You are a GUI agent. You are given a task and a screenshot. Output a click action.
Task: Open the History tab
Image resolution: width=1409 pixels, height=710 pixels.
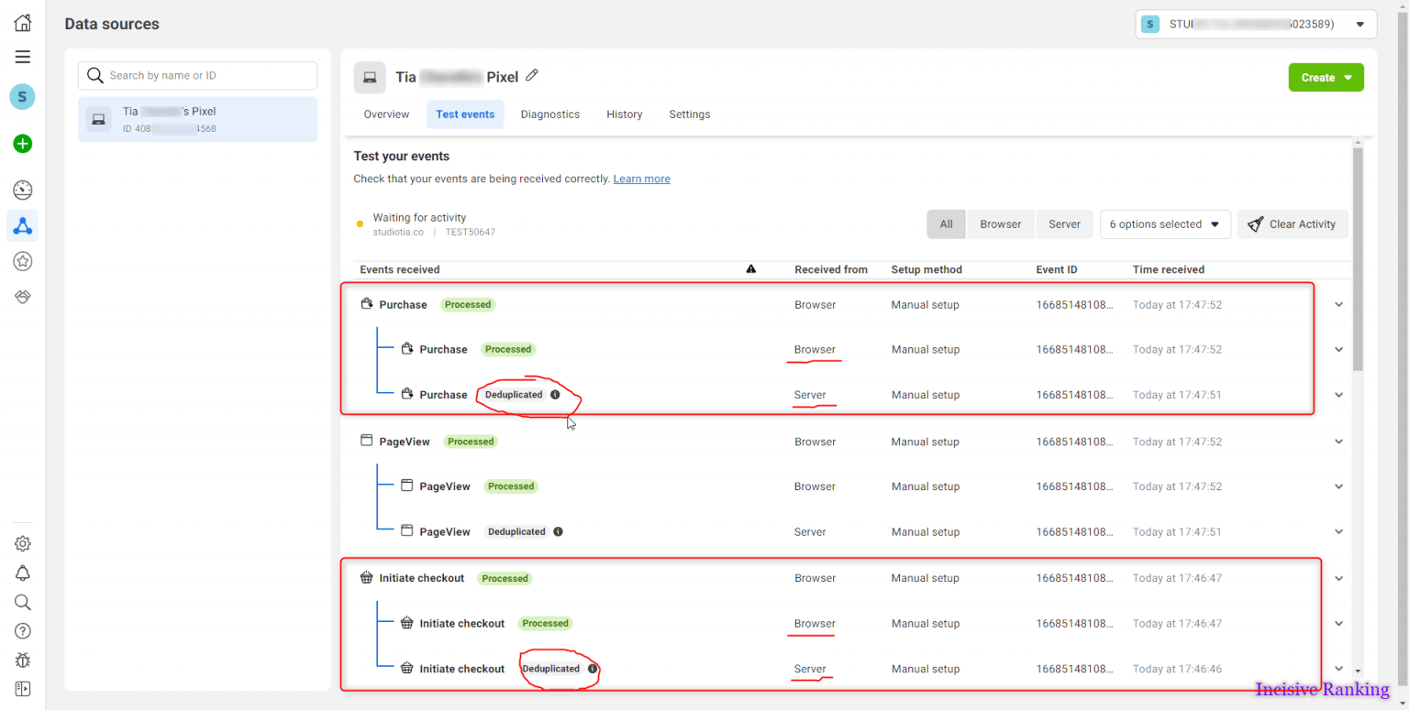[625, 115]
